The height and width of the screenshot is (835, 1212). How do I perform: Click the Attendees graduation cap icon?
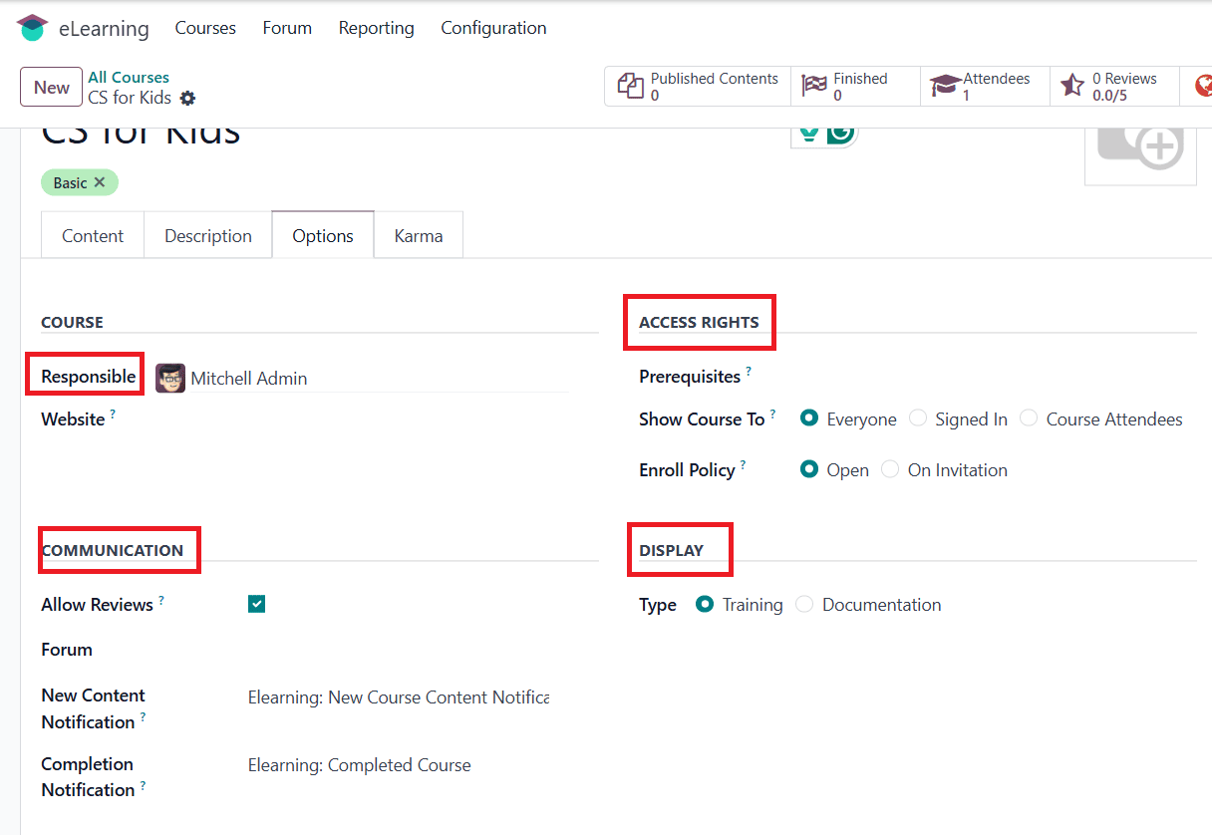click(x=945, y=87)
